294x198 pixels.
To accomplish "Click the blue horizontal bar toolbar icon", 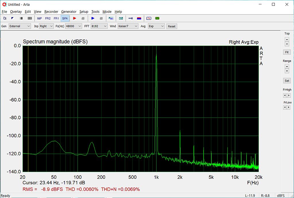I will click(x=131, y=18).
